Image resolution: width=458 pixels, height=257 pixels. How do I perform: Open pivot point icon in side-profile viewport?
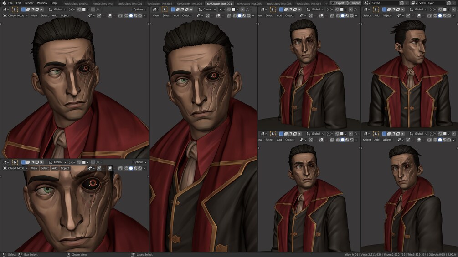(x=433, y=9)
